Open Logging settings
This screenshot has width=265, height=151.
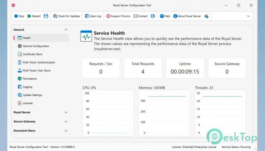click(x=28, y=87)
